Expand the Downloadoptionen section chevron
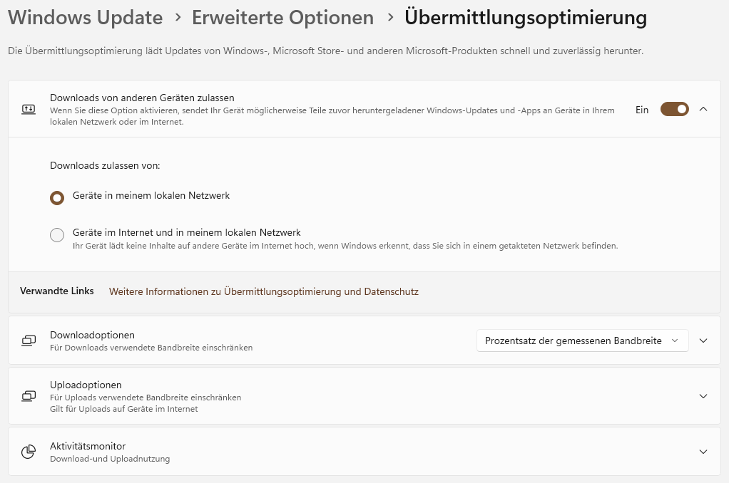This screenshot has height=483, width=729. pyautogui.click(x=703, y=341)
